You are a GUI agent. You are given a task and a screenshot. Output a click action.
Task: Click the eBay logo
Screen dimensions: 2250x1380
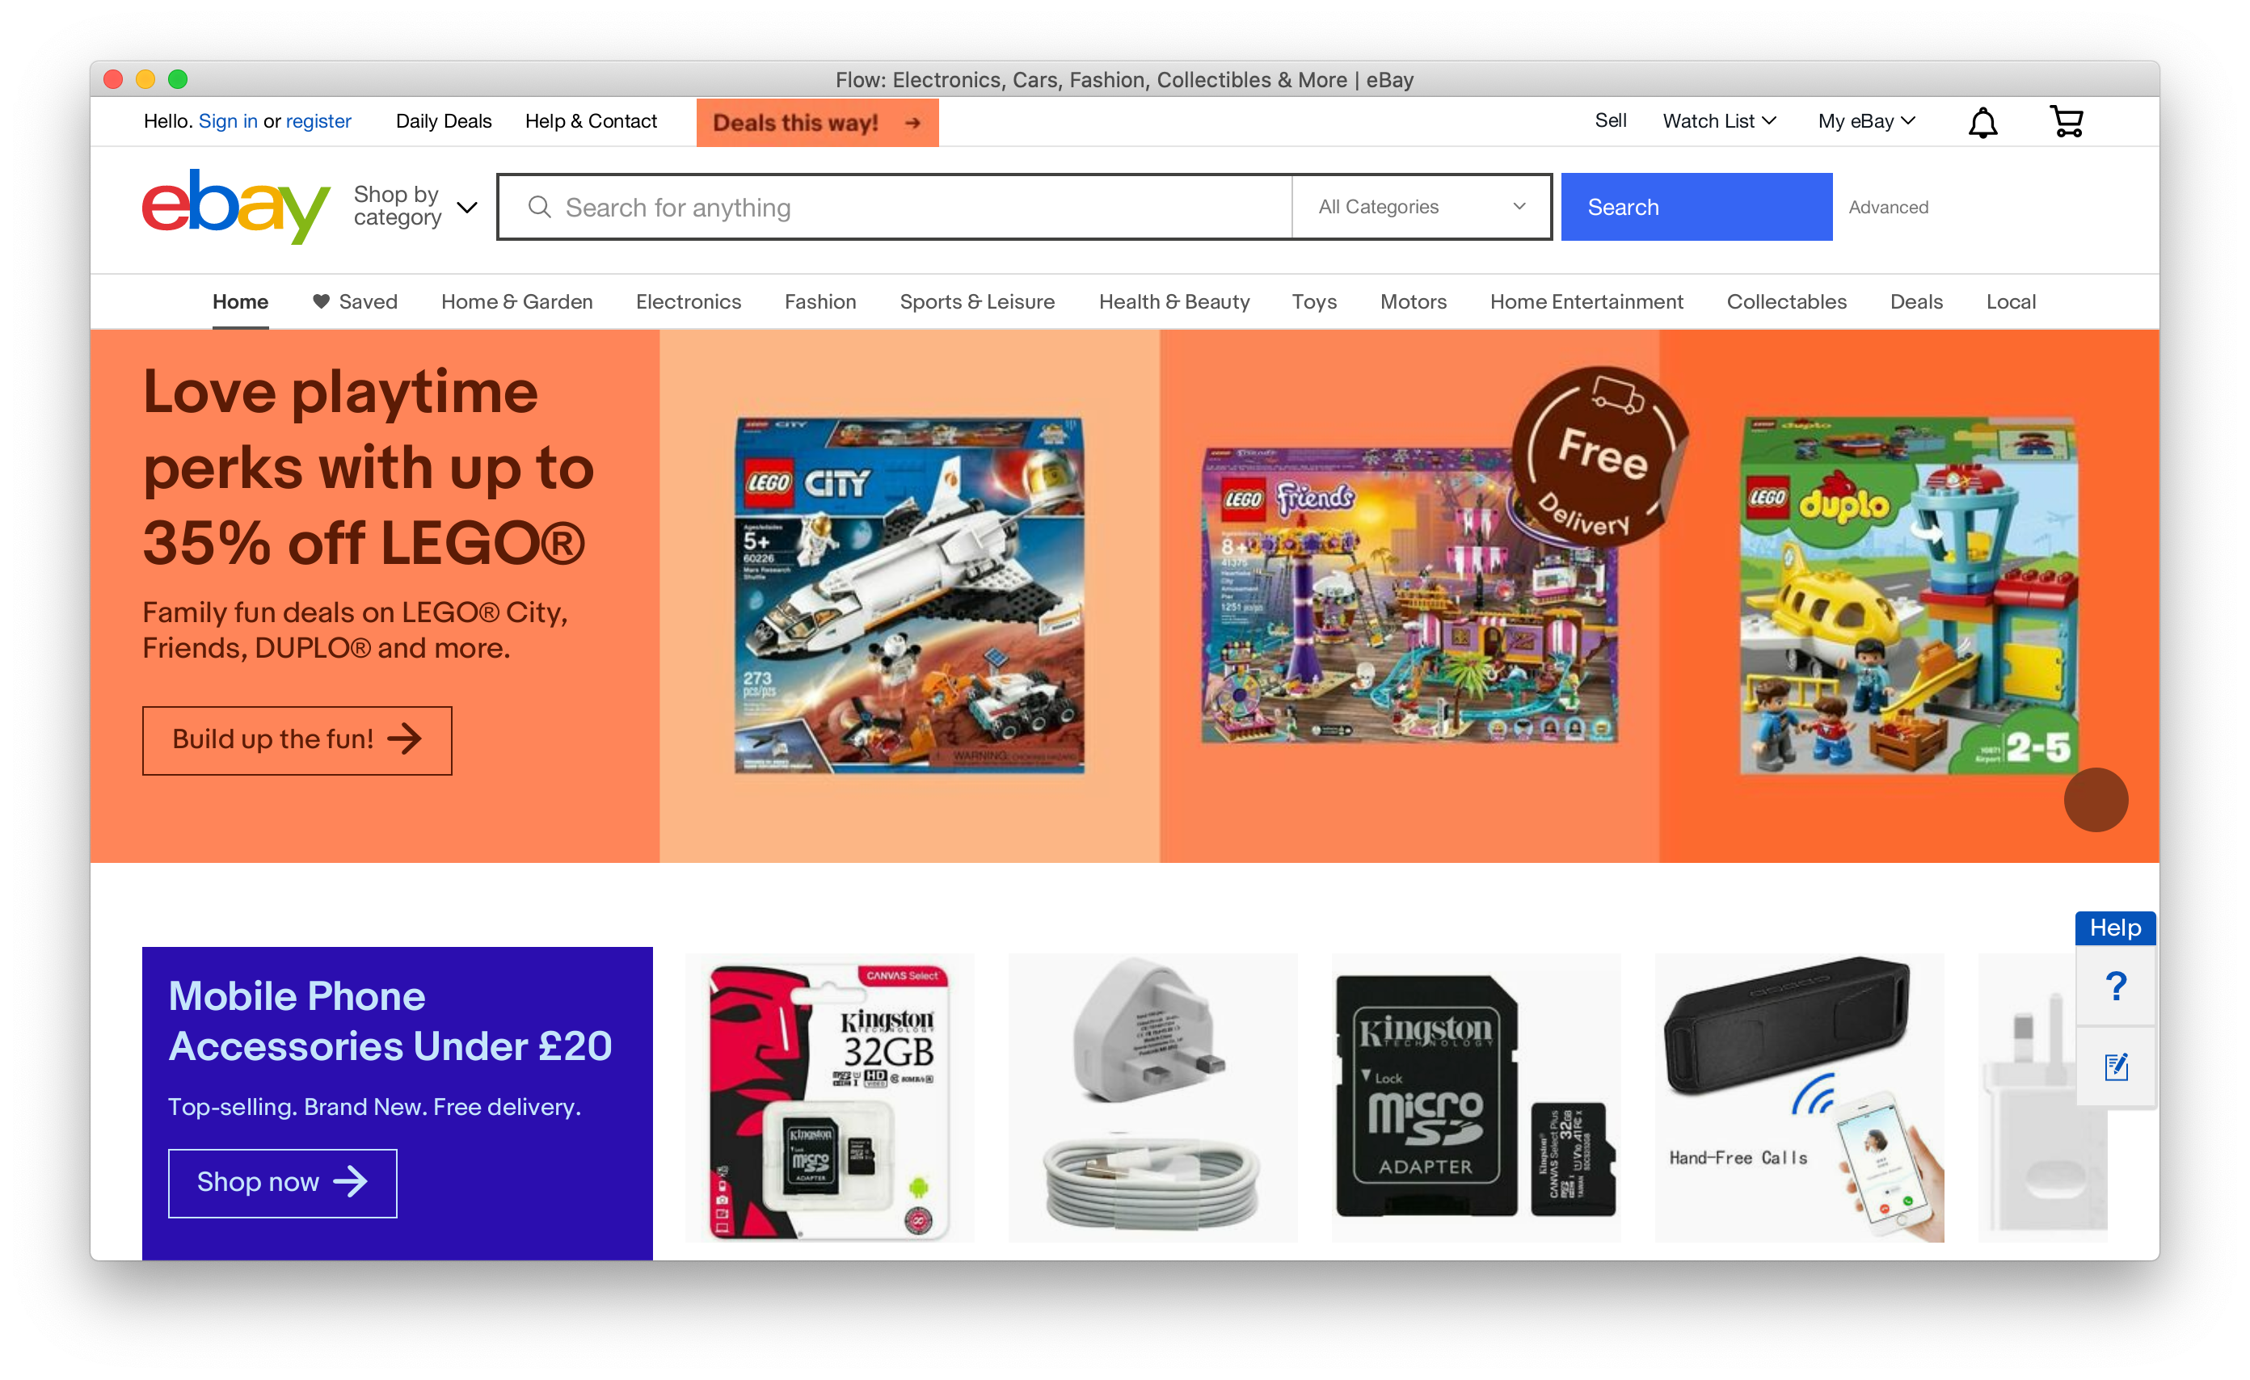(x=236, y=206)
